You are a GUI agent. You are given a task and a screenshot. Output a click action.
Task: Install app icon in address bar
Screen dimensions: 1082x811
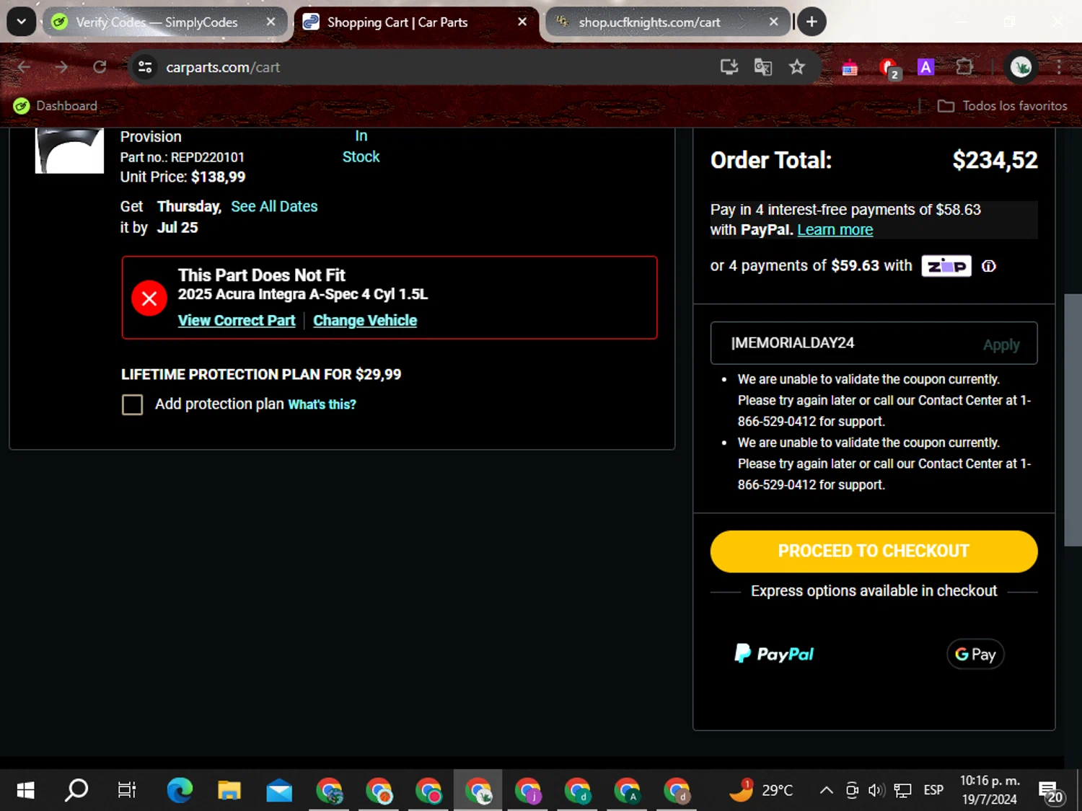click(x=729, y=67)
